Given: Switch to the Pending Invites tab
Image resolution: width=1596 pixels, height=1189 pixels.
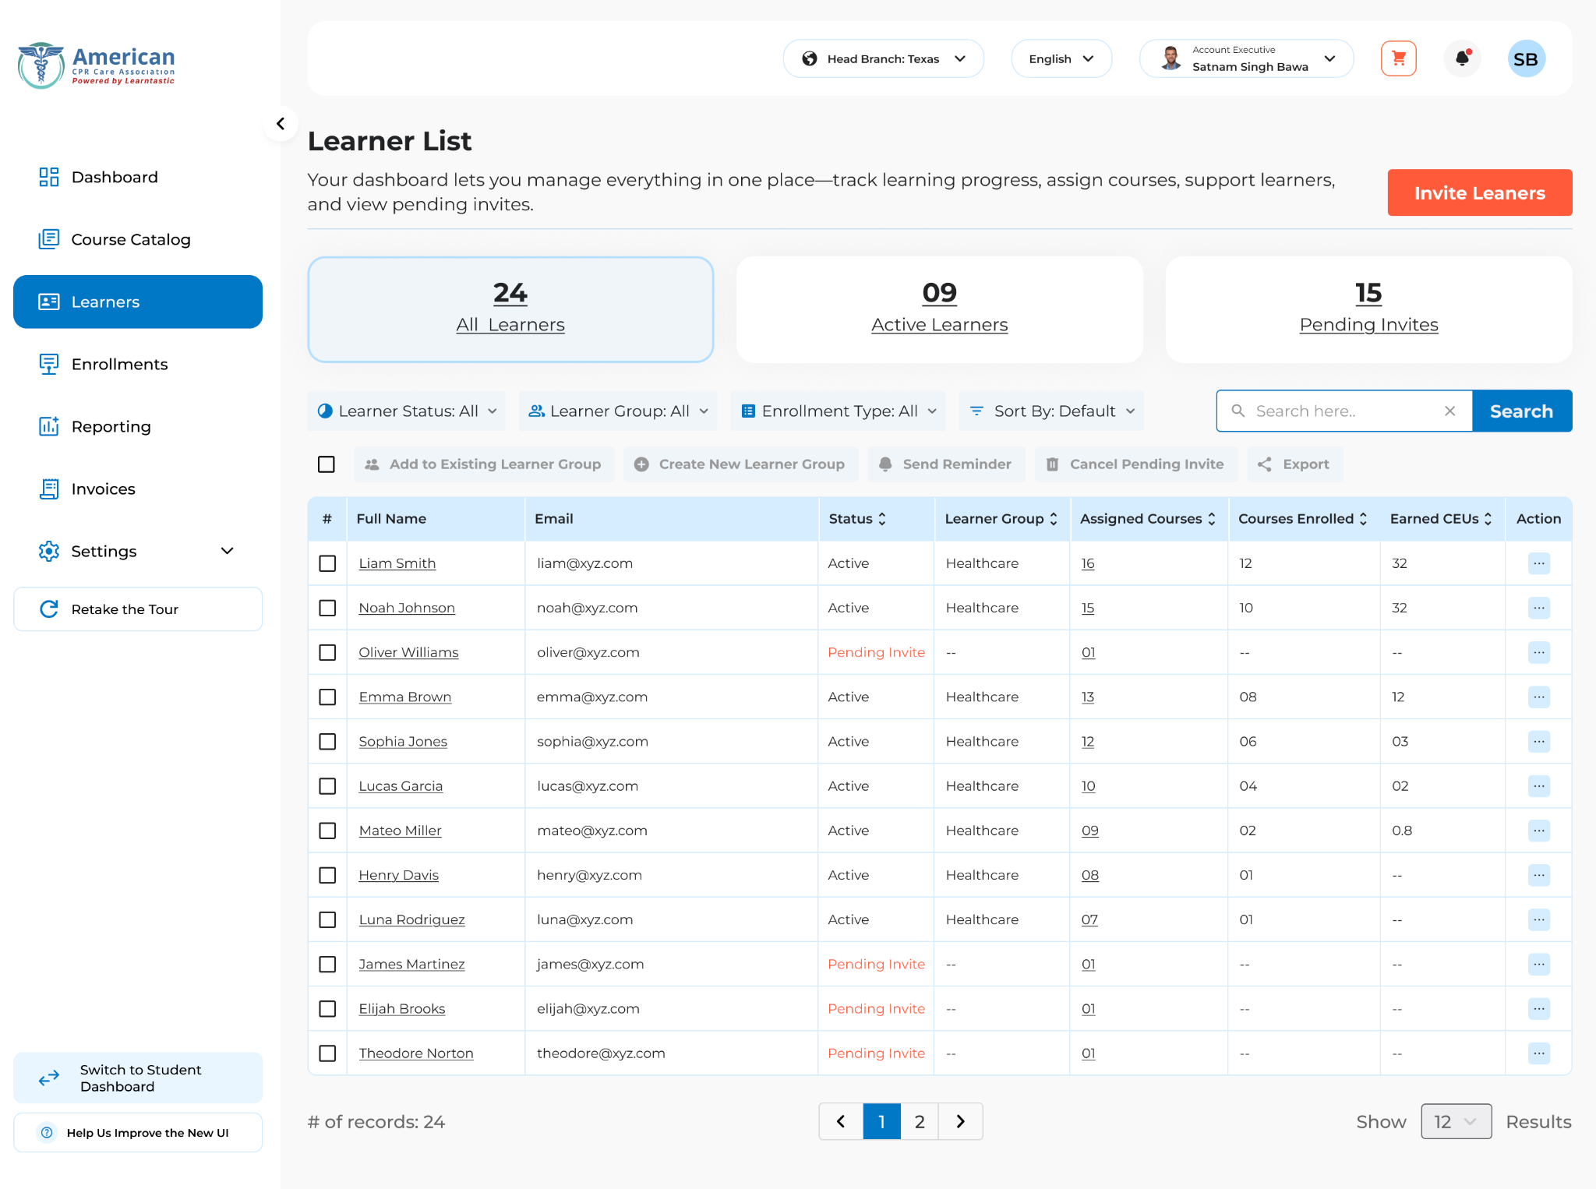Looking at the screenshot, I should pyautogui.click(x=1368, y=309).
